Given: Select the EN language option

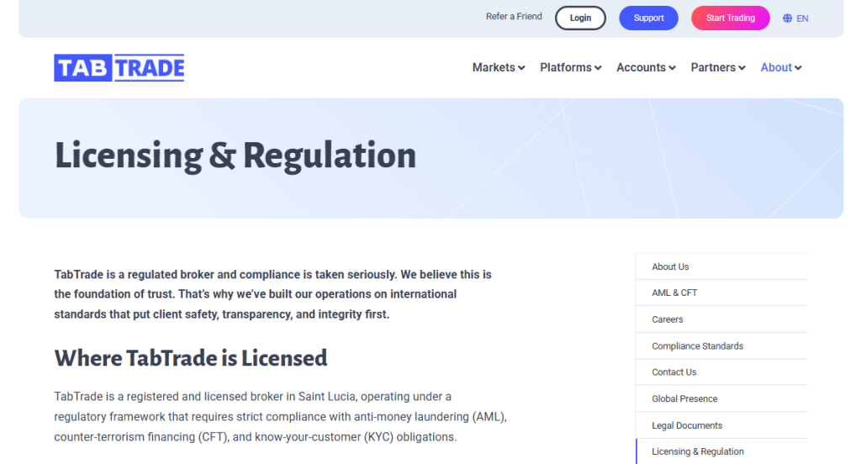Looking at the screenshot, I should pos(802,18).
